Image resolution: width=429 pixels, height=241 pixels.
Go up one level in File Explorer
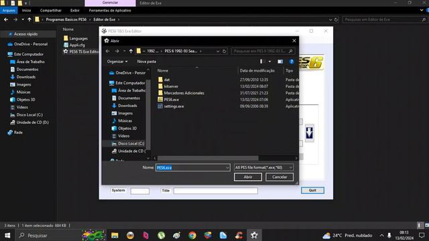click(29, 19)
